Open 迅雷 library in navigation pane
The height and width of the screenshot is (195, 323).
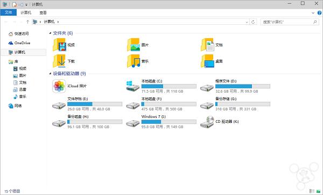[x=23, y=89]
